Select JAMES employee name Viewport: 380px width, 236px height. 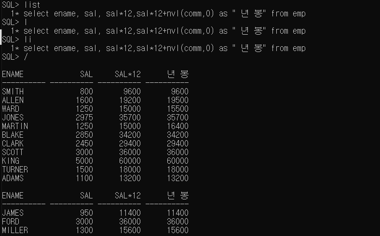point(13,213)
